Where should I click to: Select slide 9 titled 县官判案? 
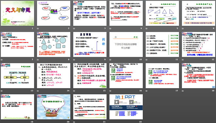tap(90, 44)
